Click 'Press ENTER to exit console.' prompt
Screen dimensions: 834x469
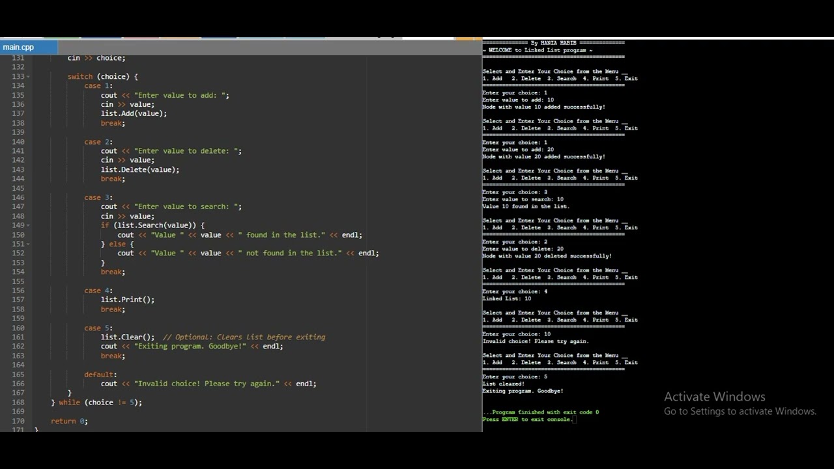coord(528,419)
